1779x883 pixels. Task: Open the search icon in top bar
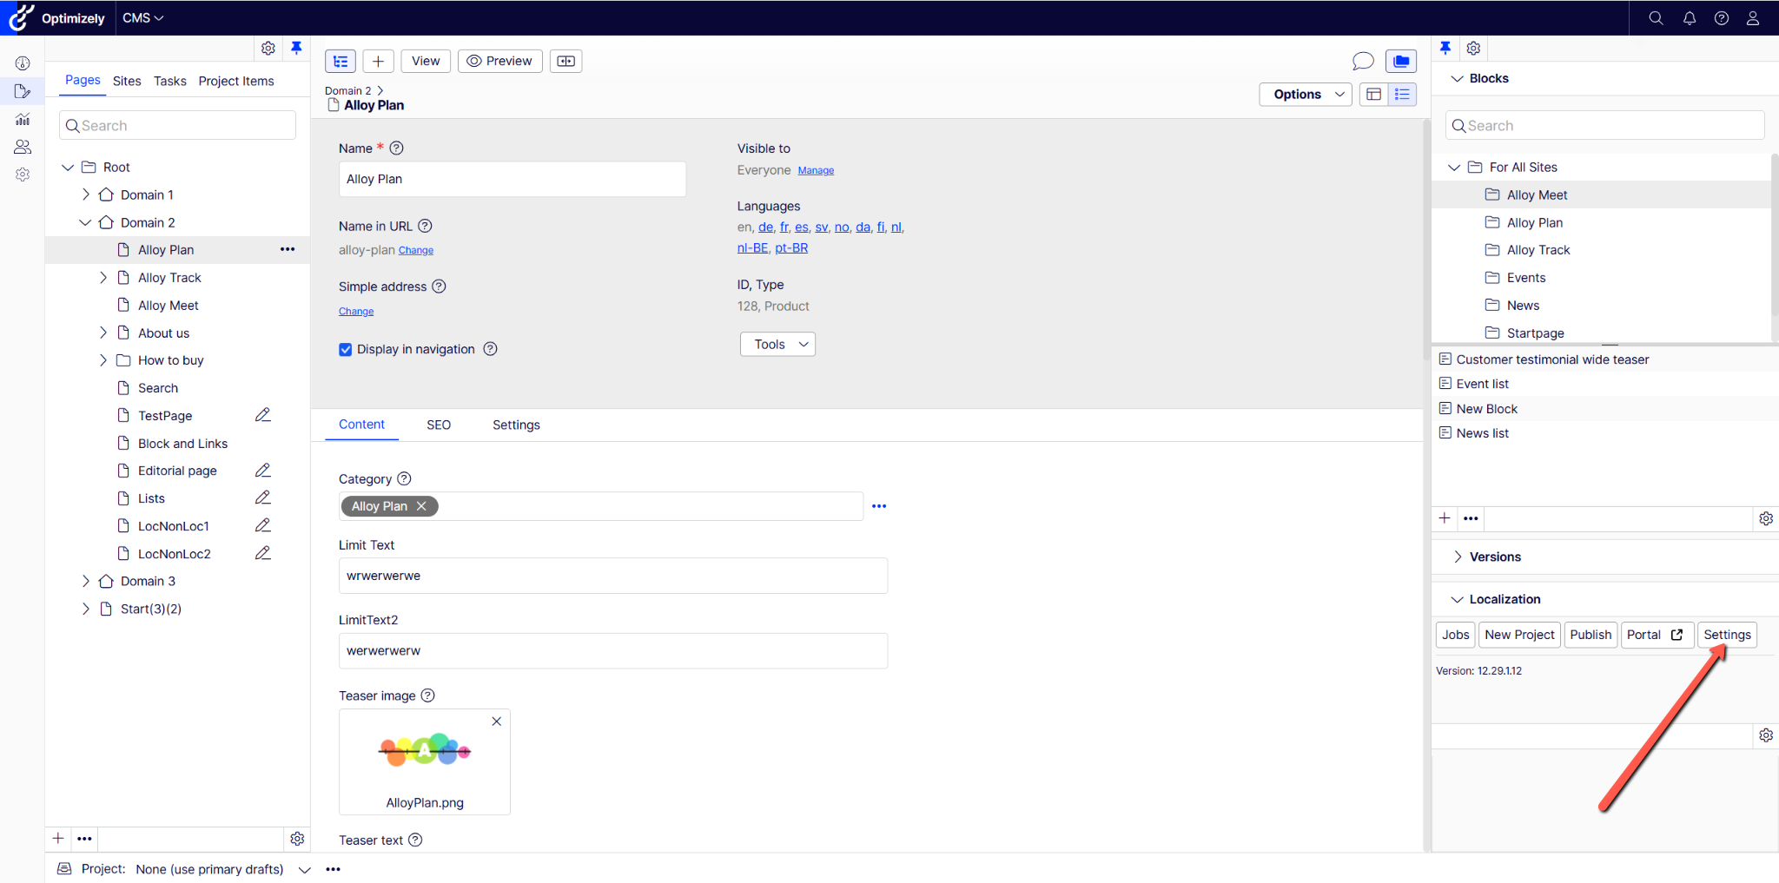[1656, 18]
